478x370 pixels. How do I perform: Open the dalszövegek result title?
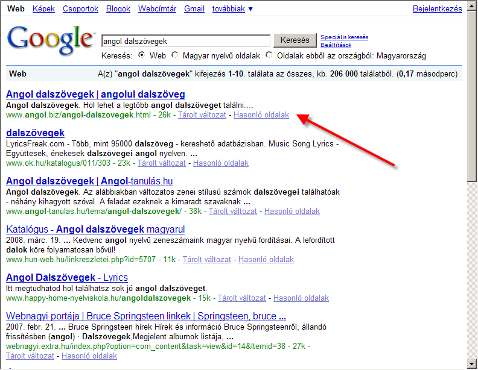(x=36, y=133)
